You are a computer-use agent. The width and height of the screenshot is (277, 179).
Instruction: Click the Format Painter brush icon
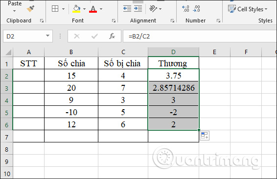pos(30,9)
